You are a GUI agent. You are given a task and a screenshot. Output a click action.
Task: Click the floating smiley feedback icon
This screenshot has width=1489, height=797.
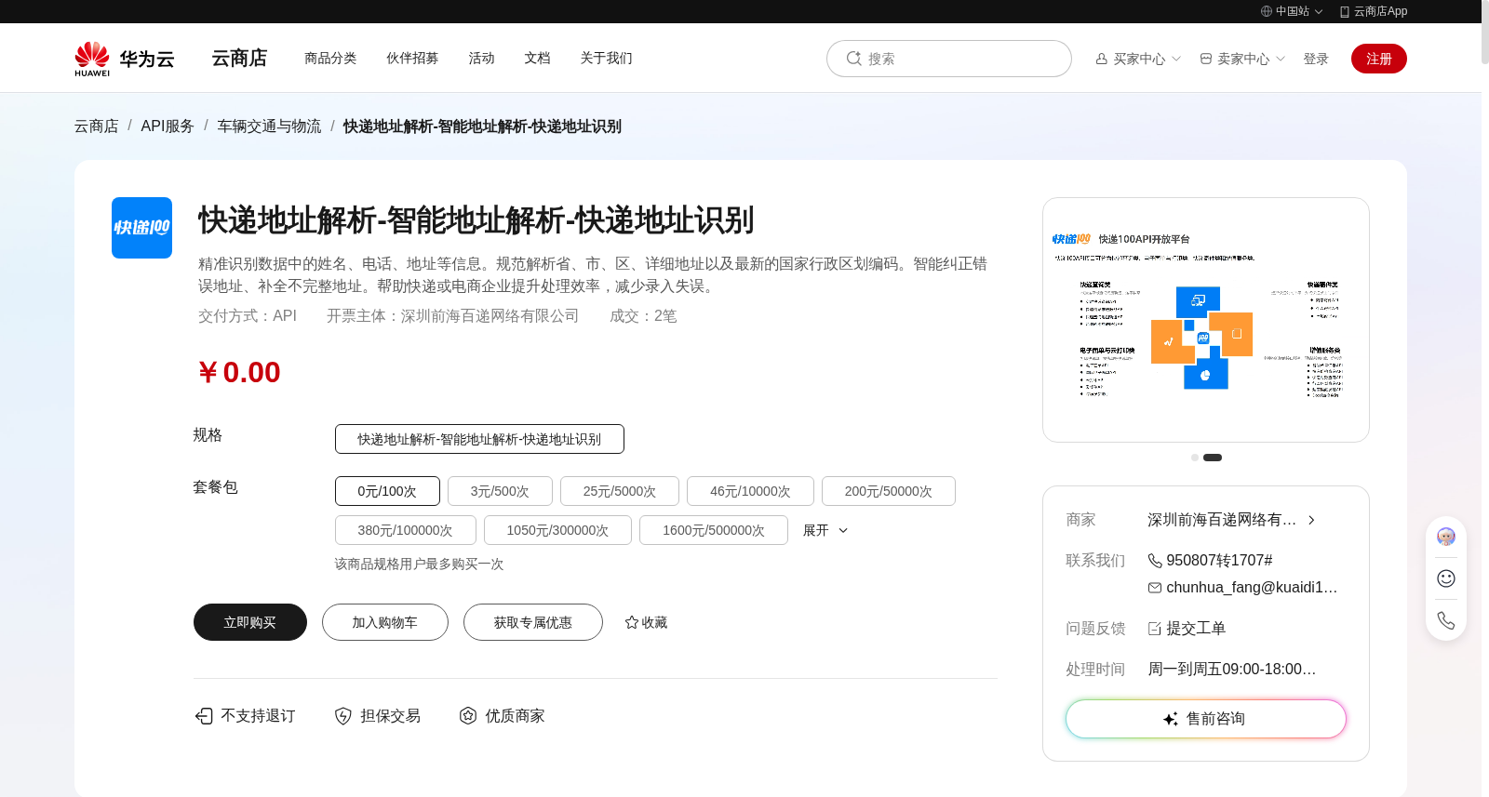[1446, 578]
